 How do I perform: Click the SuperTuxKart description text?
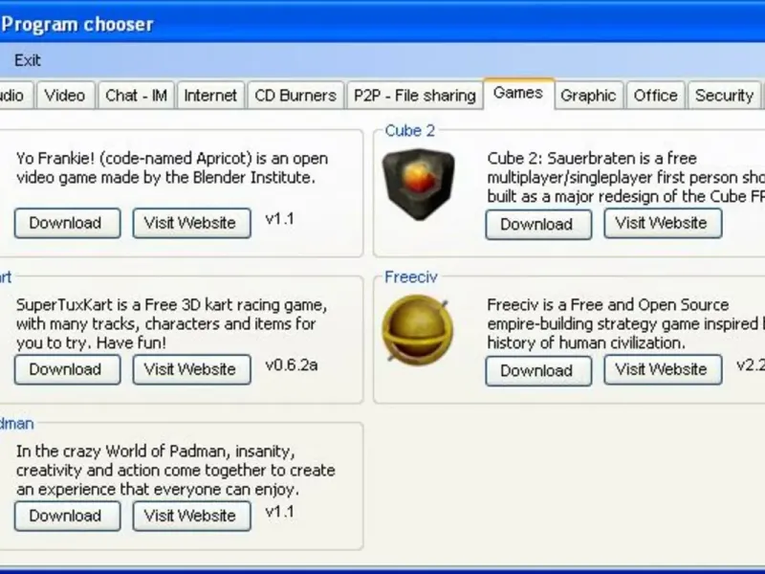coord(172,323)
